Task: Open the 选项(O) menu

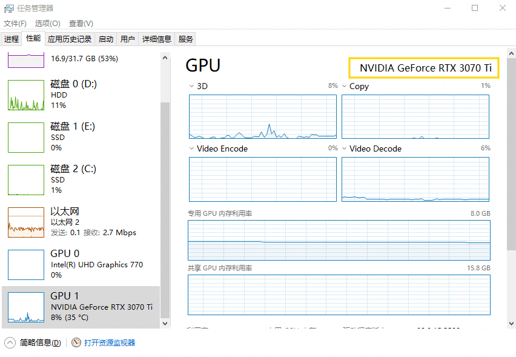Action: 47,24
